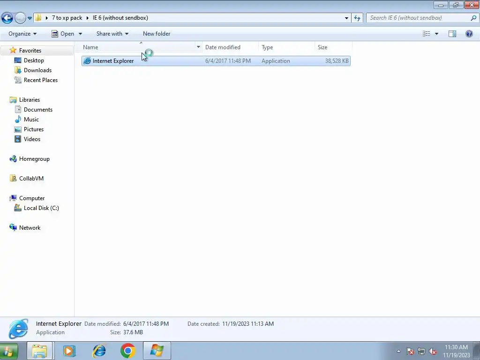Image resolution: width=480 pixels, height=360 pixels.
Task: Open Desktop in Favorites
Action: pyautogui.click(x=34, y=60)
